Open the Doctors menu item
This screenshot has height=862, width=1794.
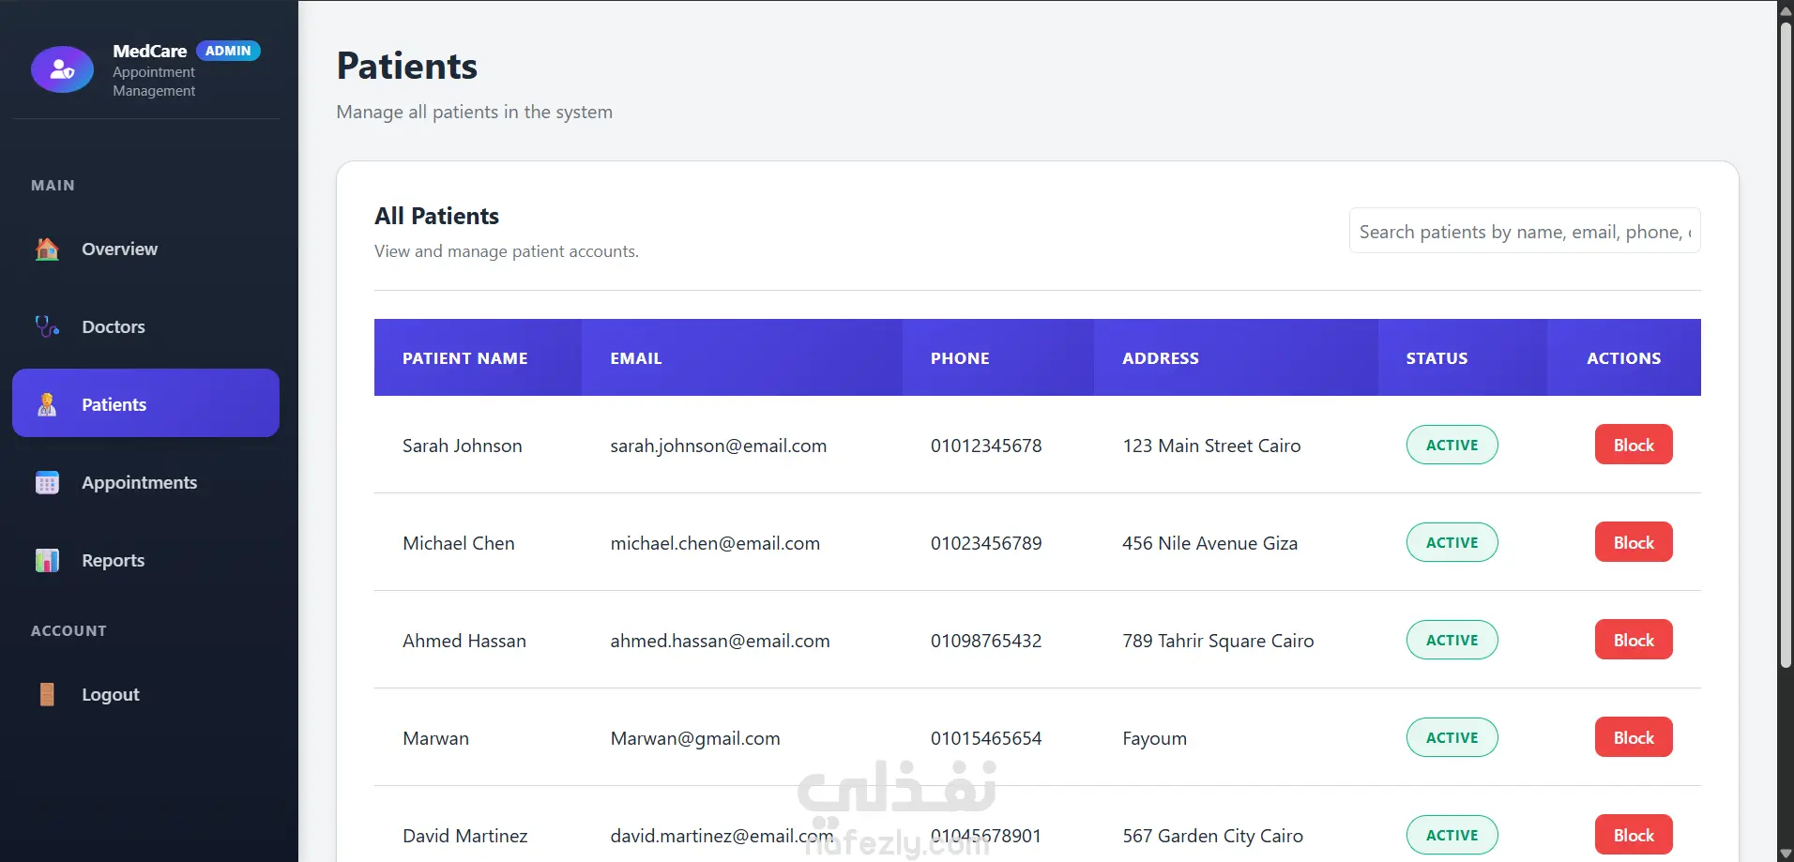(114, 327)
